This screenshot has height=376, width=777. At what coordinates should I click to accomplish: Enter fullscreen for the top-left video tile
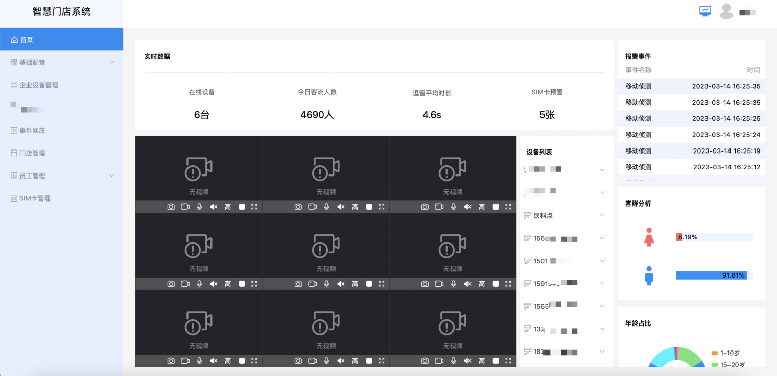254,207
